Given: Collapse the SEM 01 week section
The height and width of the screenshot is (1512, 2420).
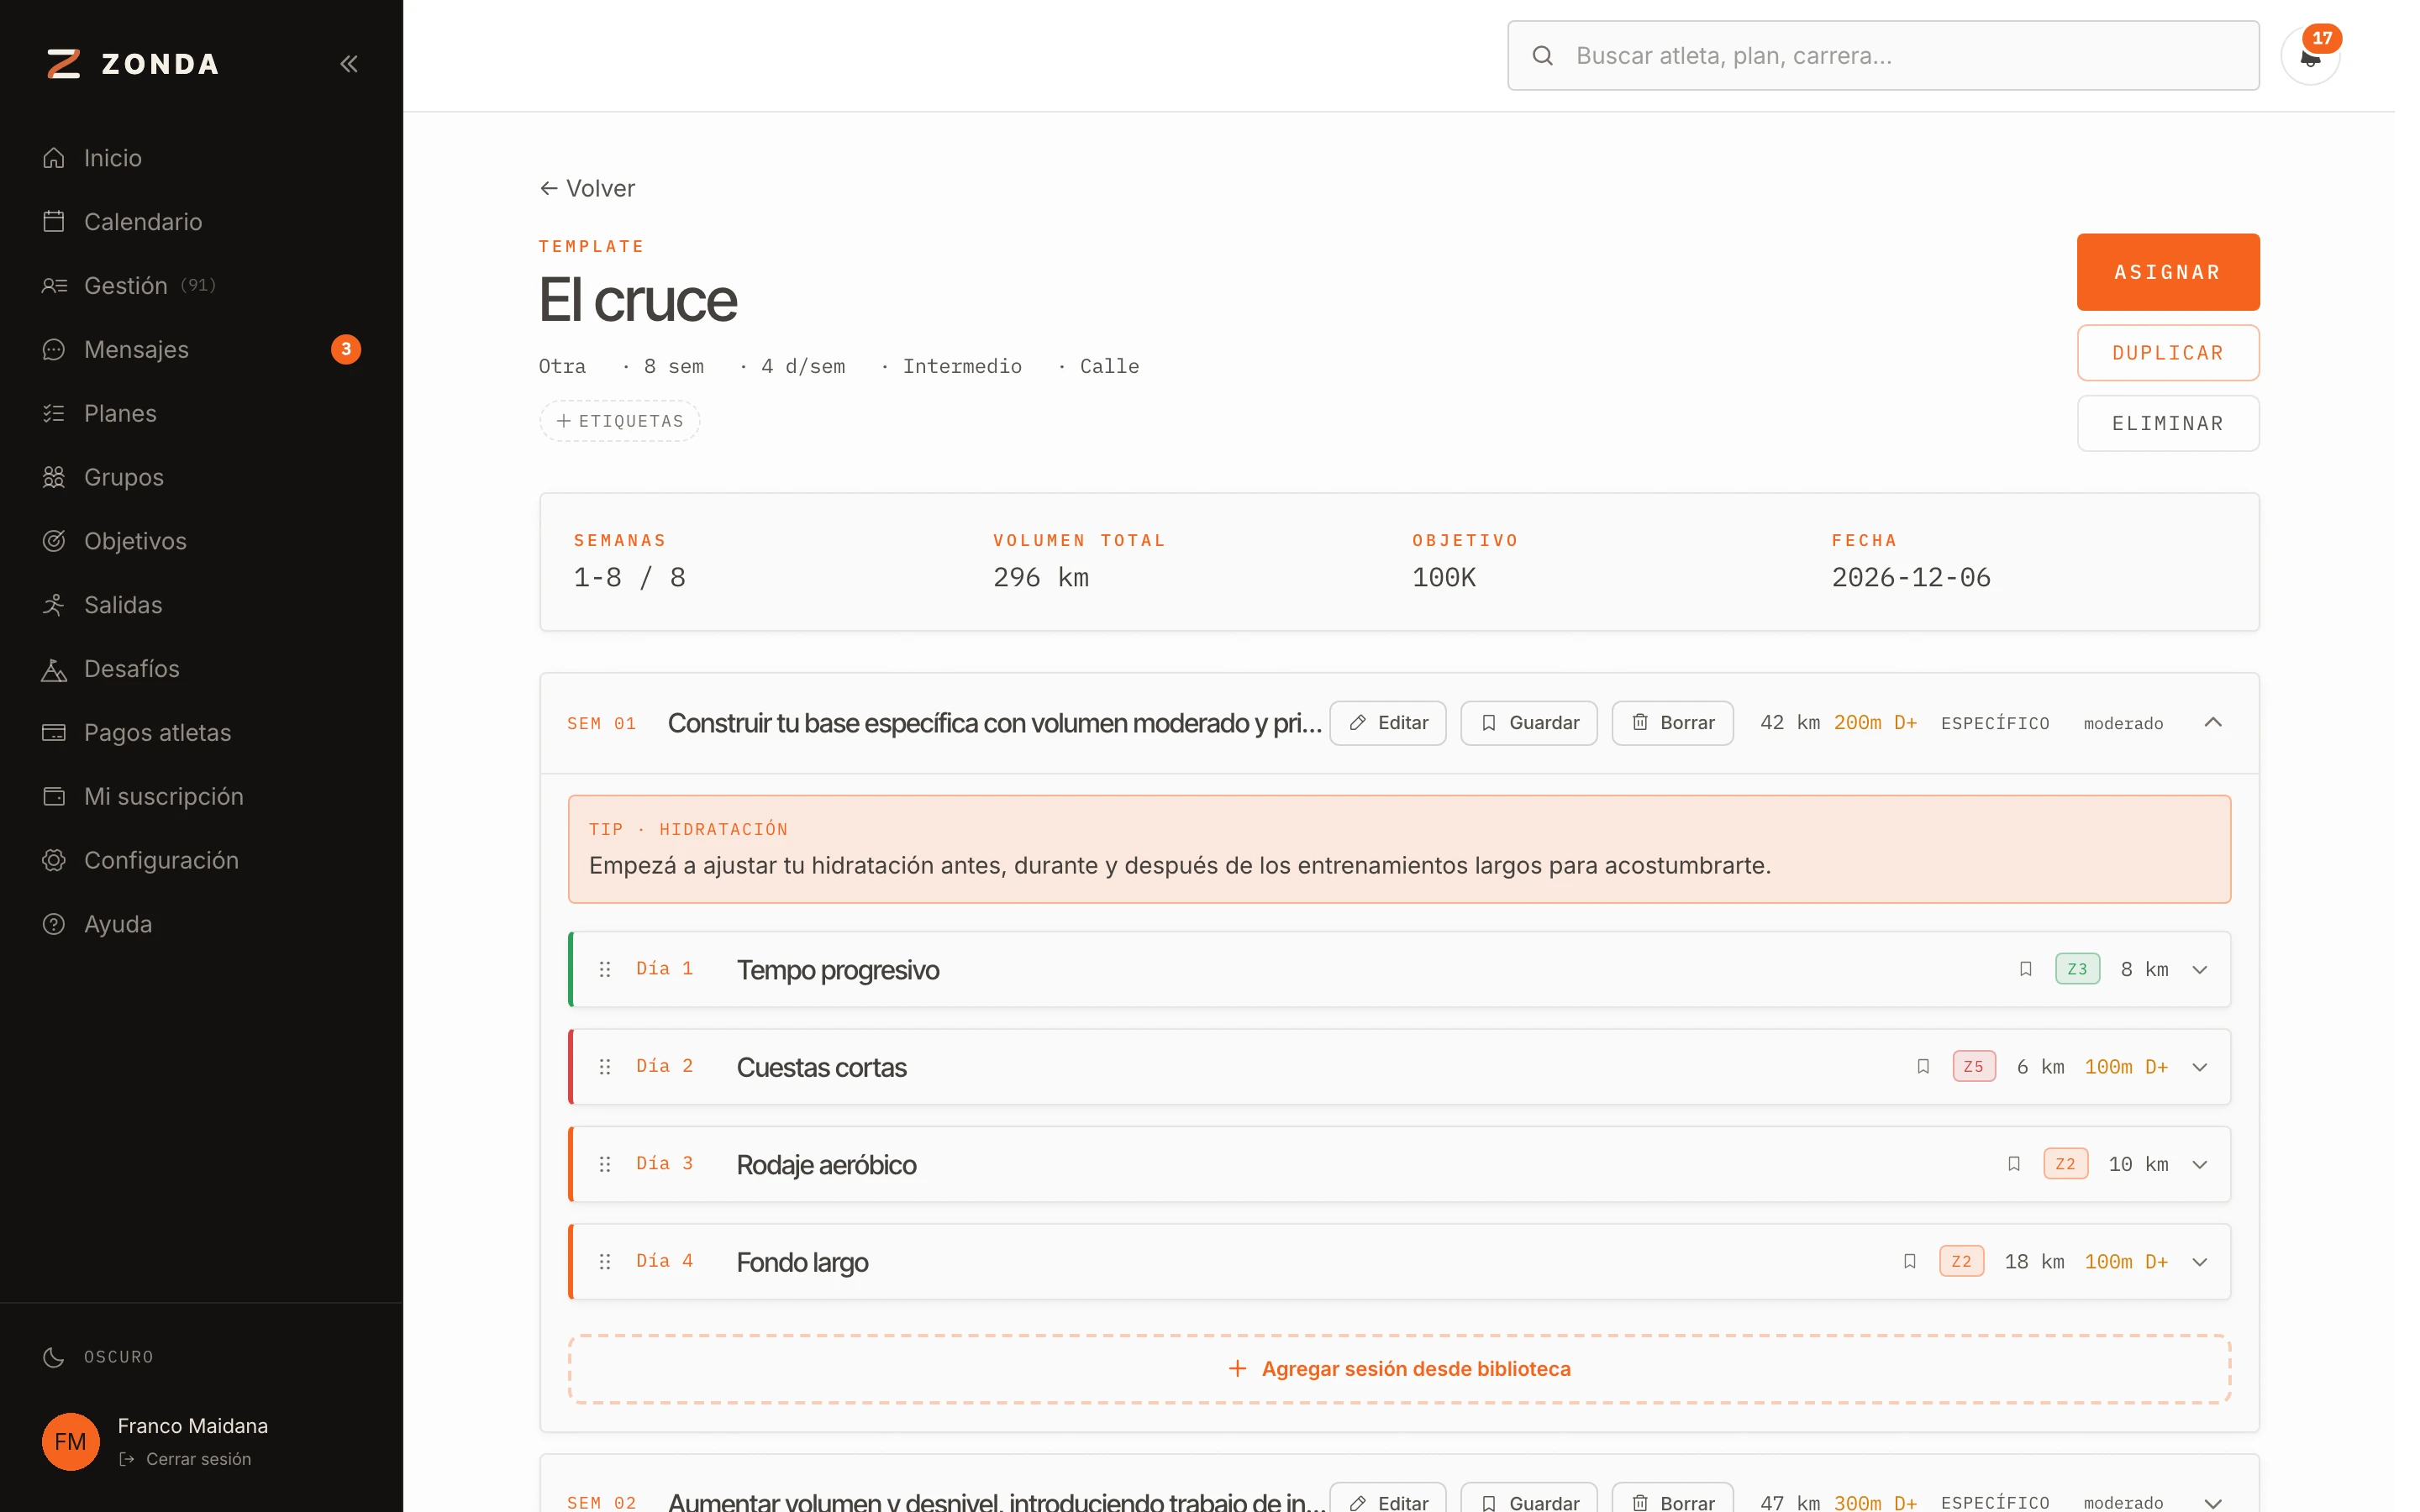Looking at the screenshot, I should pos(2213,723).
